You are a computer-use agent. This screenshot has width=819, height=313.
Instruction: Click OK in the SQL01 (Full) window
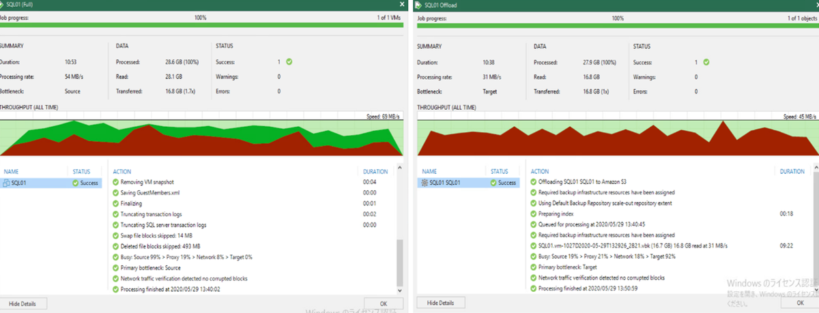(384, 303)
